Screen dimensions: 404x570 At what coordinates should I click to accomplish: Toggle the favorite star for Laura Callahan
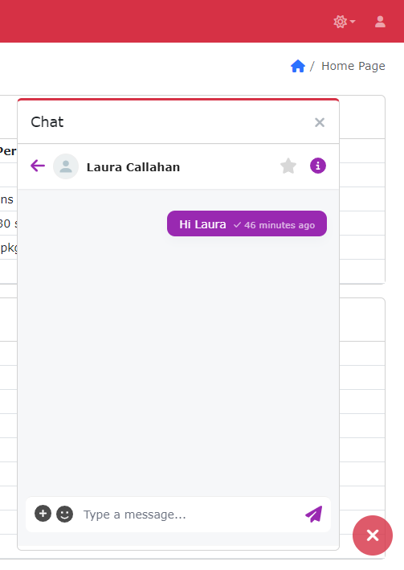point(288,166)
